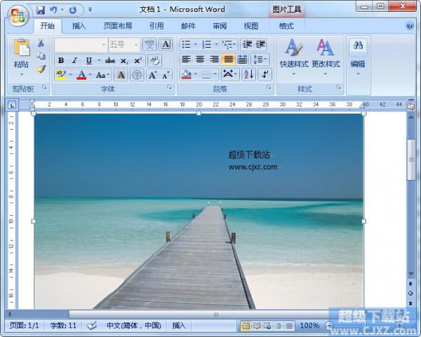Decrease the paragraph indent
Screen dimensions: 421x337
247,45
